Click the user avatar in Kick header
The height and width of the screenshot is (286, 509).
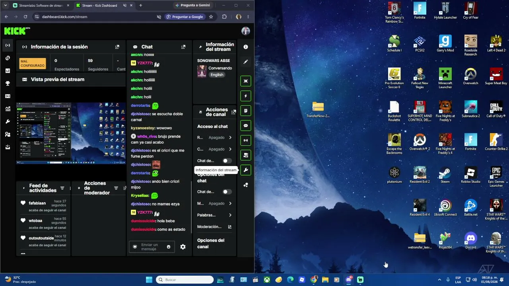[246, 31]
